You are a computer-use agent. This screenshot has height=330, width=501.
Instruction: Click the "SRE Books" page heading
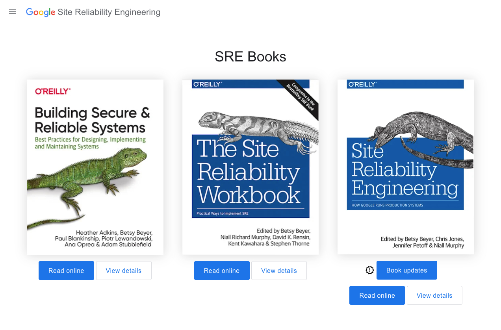250,57
